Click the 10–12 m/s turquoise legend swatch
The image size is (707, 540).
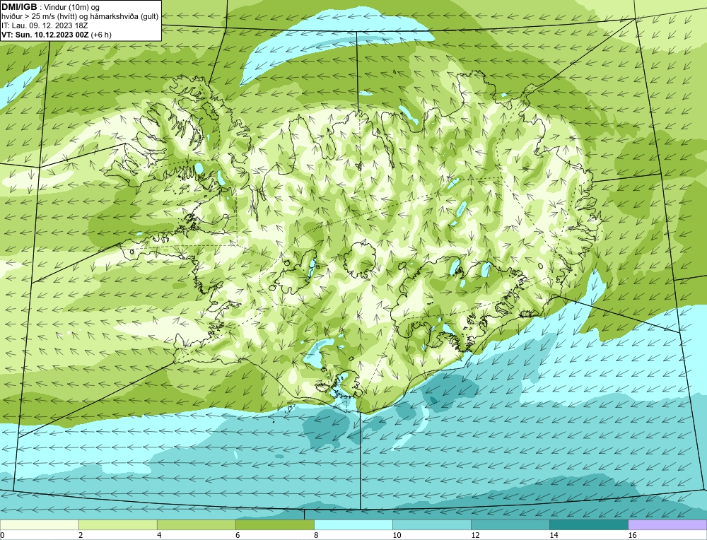tap(431, 525)
